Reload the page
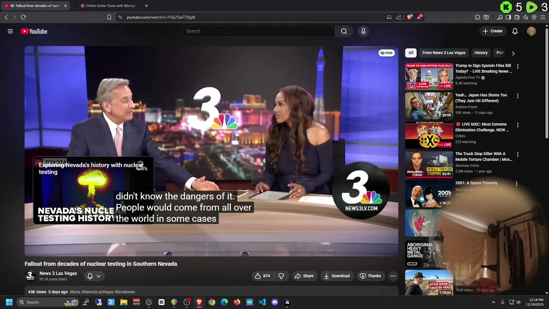This screenshot has width=549, height=309. [x=23, y=17]
